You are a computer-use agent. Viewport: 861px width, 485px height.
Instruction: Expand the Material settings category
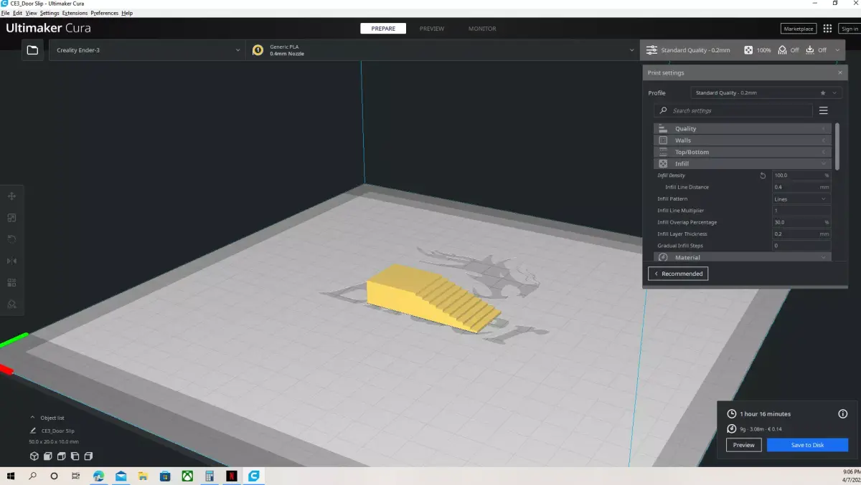click(743, 257)
